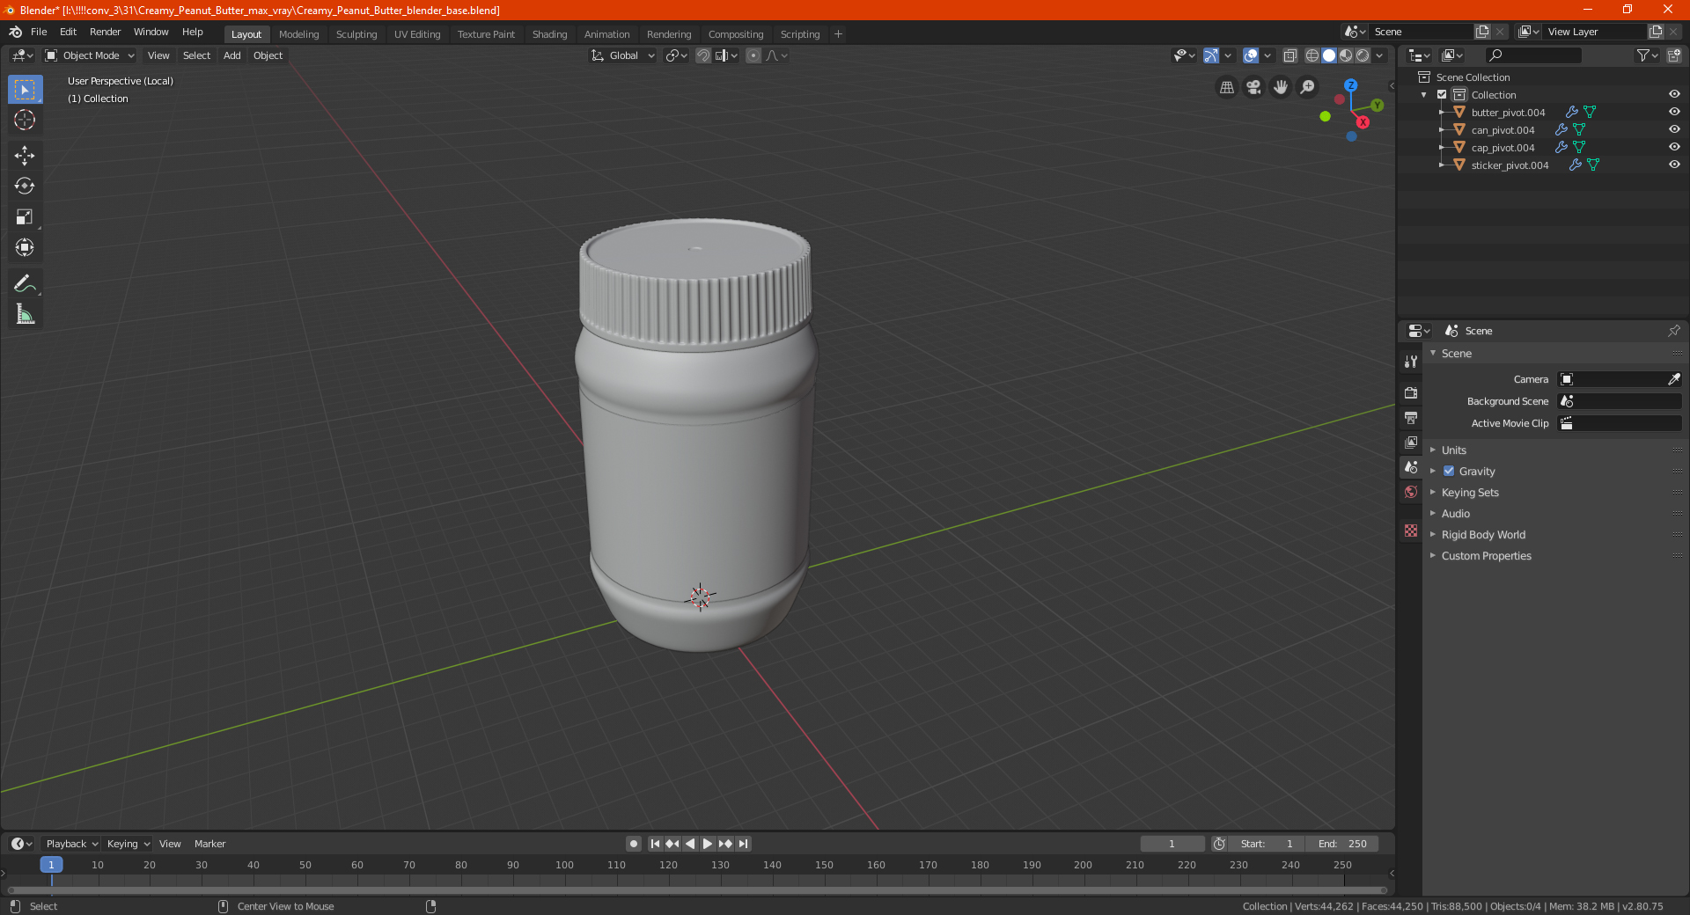Select the Select Box tool
The width and height of the screenshot is (1690, 915).
25,90
